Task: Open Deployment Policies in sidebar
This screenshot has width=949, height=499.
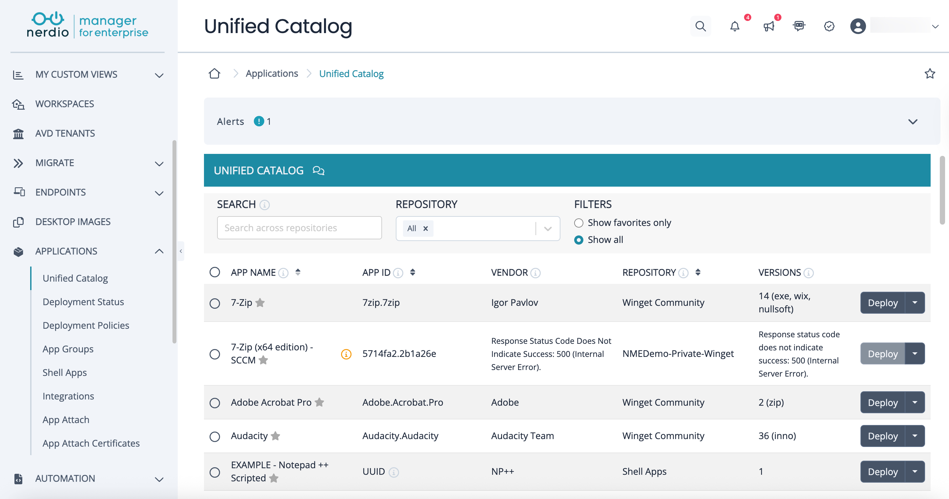Action: click(86, 325)
